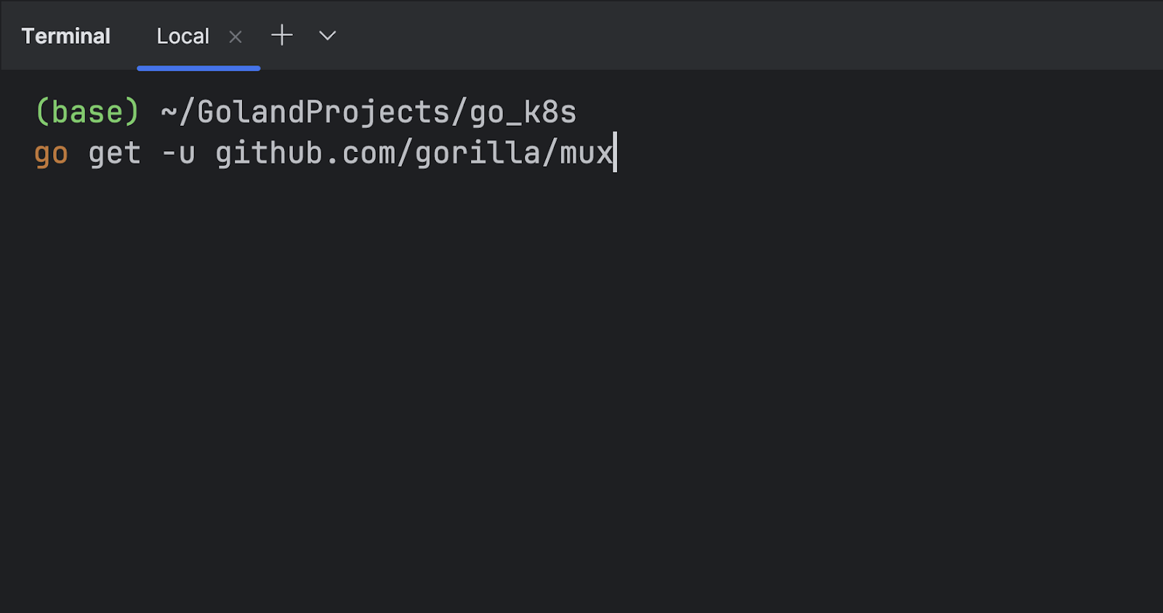This screenshot has height=613, width=1163.
Task: Click the word get in command
Action: 115,153
